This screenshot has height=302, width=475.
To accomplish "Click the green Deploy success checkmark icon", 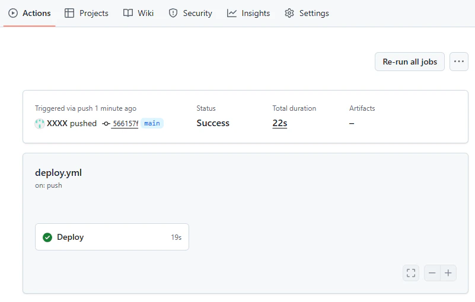I will 47,237.
